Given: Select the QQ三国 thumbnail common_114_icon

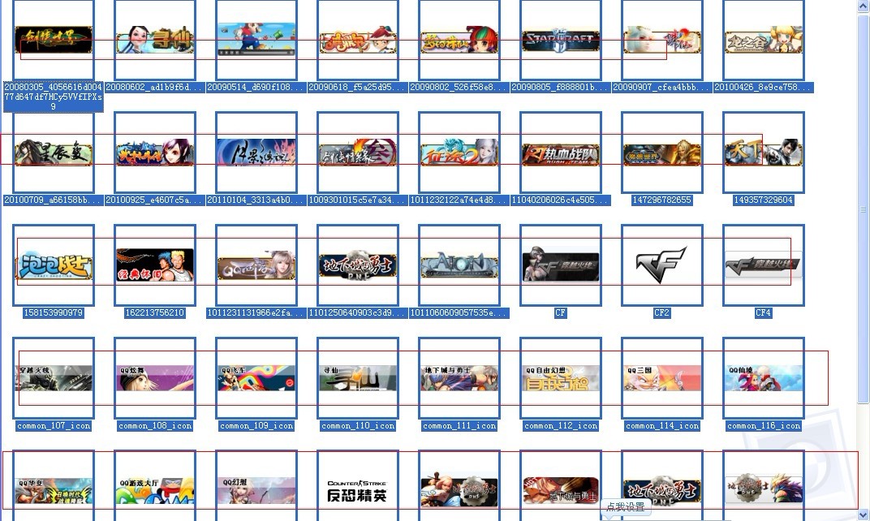Looking at the screenshot, I should pyautogui.click(x=662, y=378).
